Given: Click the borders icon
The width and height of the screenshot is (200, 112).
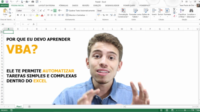Looking at the screenshot, I should 31,15.
